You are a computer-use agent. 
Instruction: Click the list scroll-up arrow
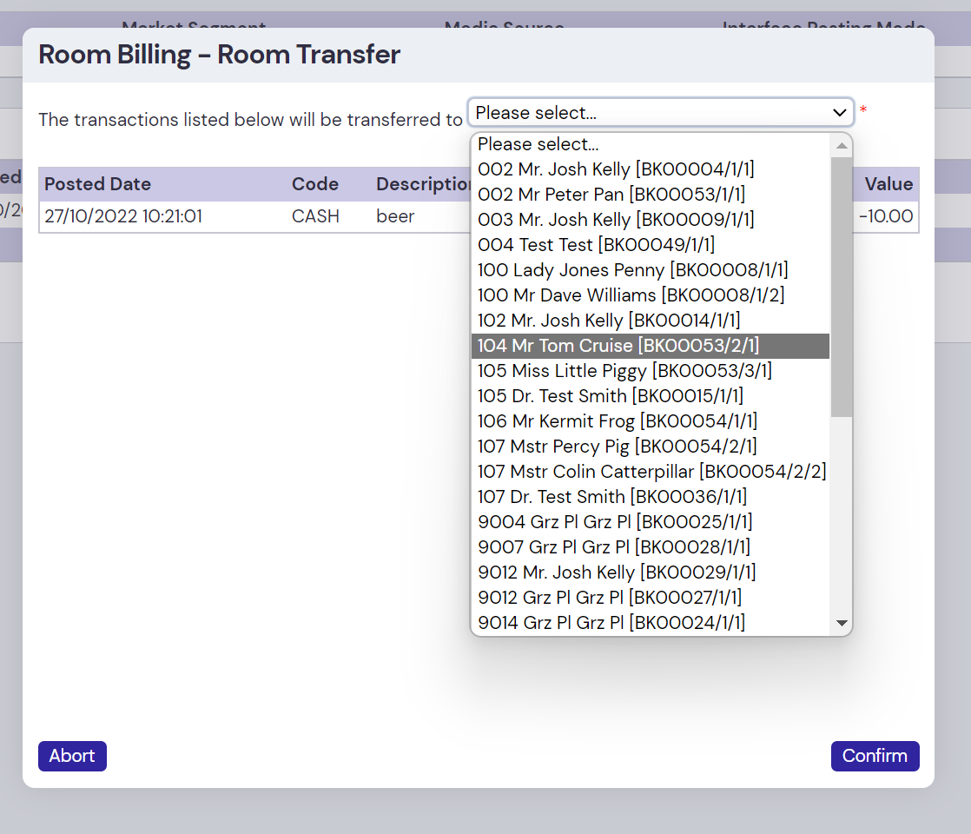coord(841,145)
